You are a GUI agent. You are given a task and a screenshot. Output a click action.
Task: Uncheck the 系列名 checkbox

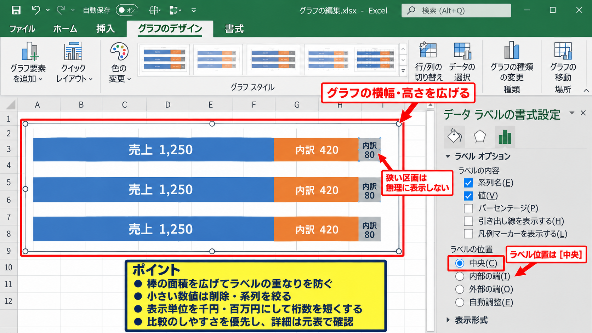(x=468, y=183)
